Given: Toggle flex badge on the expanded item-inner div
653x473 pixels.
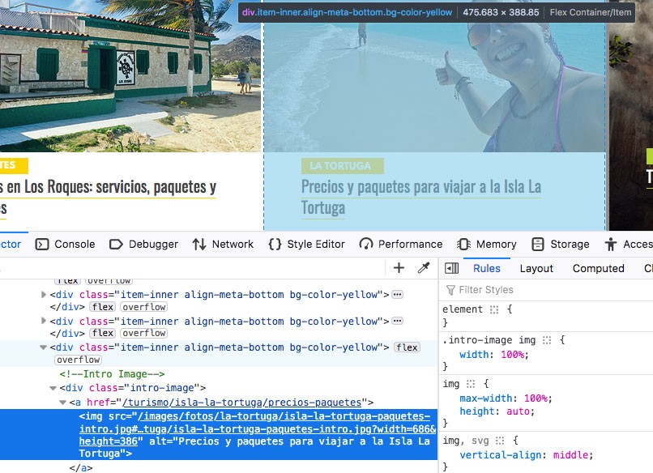Looking at the screenshot, I should tap(407, 347).
